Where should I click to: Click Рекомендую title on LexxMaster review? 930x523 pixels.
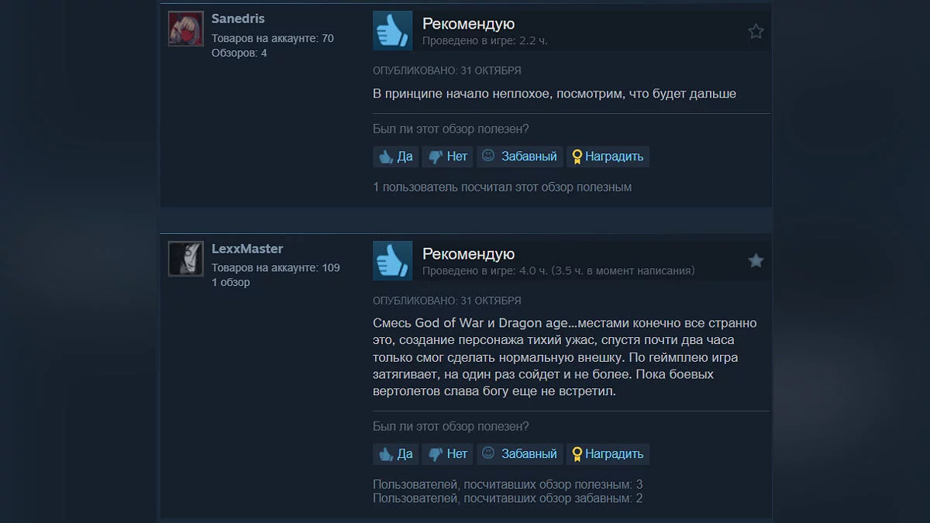point(468,254)
